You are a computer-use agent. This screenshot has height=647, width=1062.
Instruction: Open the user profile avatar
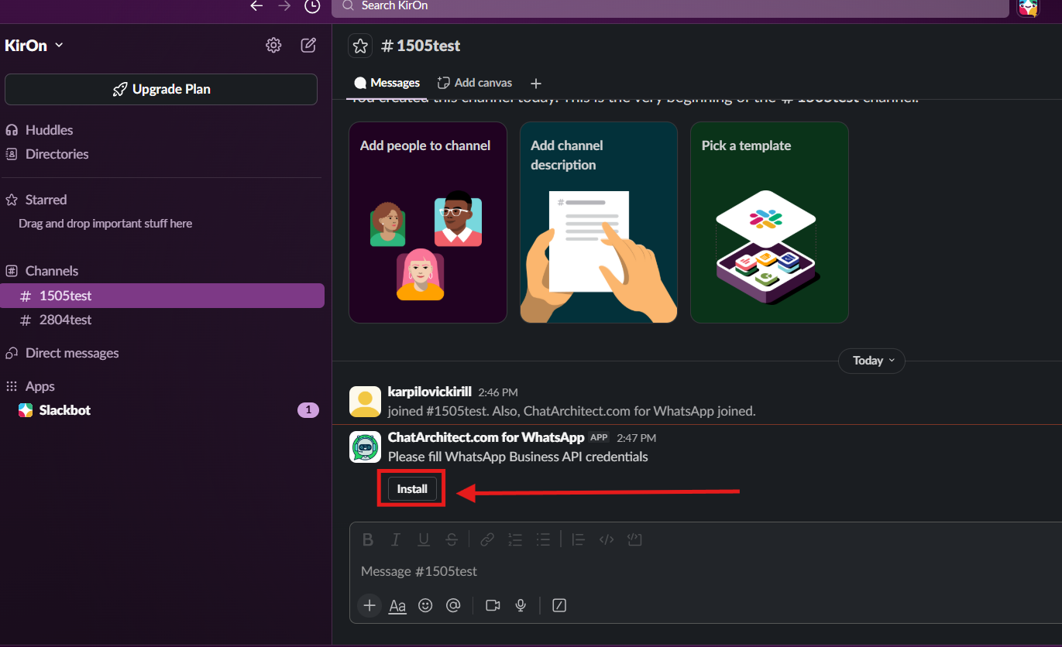pyautogui.click(x=1028, y=7)
